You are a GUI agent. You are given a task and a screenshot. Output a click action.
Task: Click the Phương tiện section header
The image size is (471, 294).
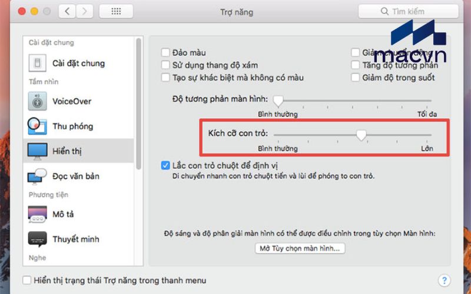click(x=48, y=195)
